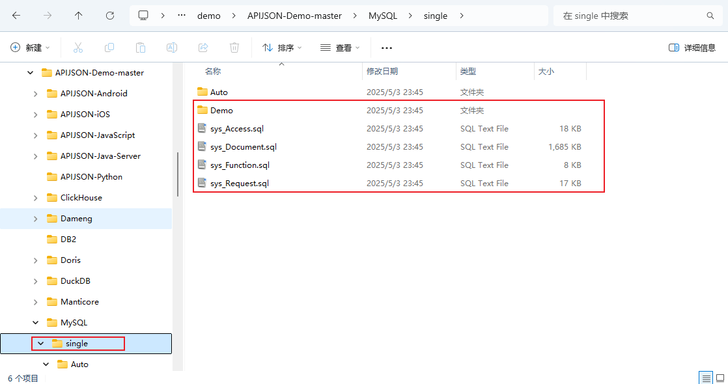Image resolution: width=728 pixels, height=384 pixels.
Task: Go up one directory level
Action: pos(79,16)
